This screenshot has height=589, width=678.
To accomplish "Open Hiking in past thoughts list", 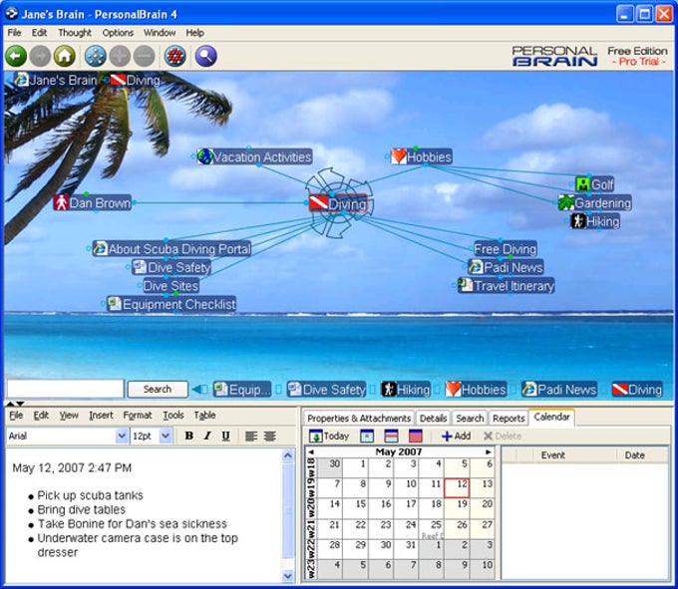I will [406, 390].
